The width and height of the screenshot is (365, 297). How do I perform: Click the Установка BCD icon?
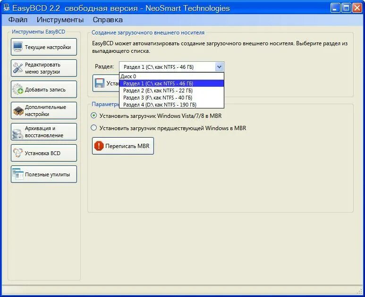coord(18,153)
